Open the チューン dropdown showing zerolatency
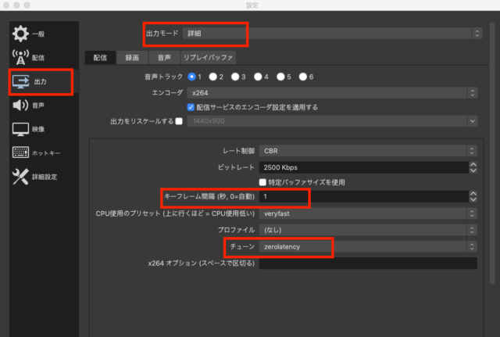 [368, 246]
